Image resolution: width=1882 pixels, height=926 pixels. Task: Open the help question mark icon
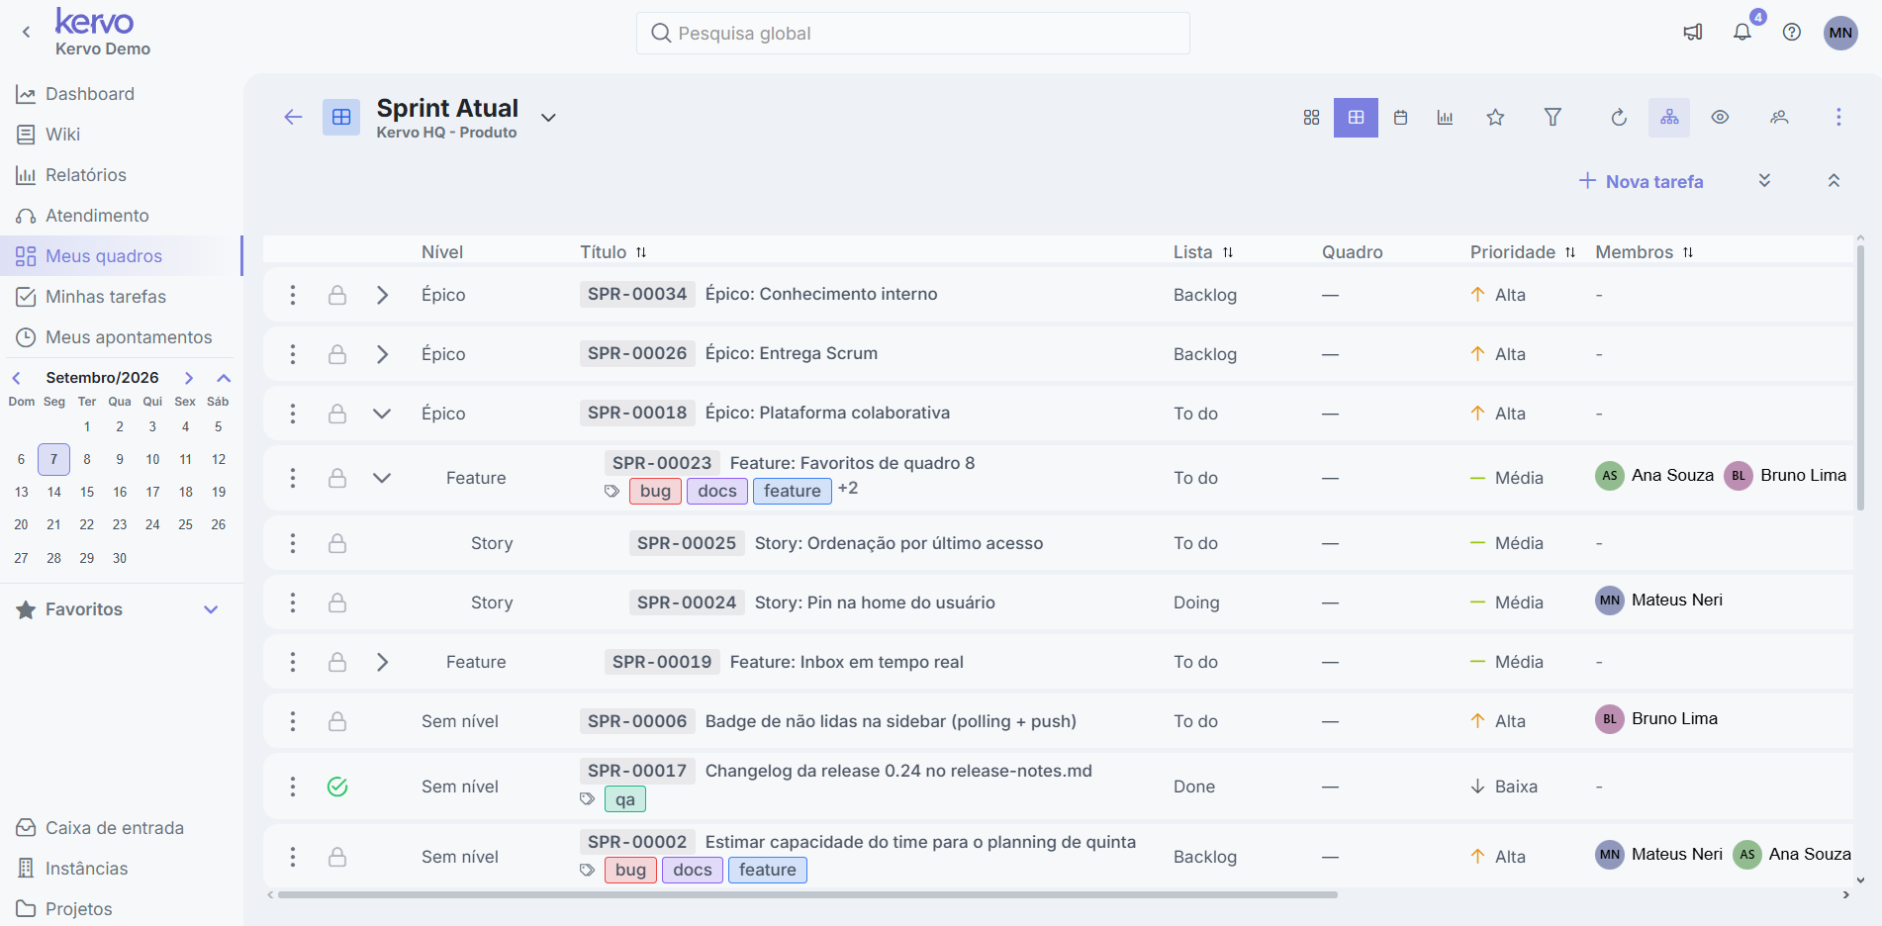tap(1792, 33)
